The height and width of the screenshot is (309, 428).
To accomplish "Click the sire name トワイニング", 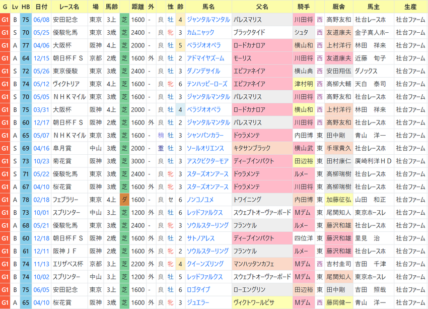I will 247,200.
